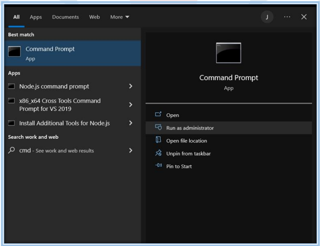Click the Open action icon
320x246 pixels.
[x=158, y=115]
